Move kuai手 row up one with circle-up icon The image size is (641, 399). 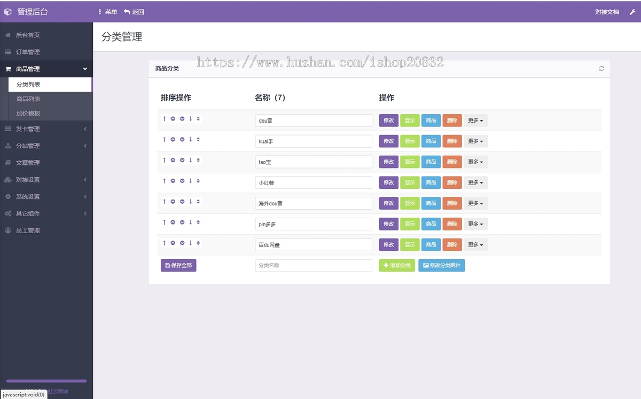click(x=173, y=139)
